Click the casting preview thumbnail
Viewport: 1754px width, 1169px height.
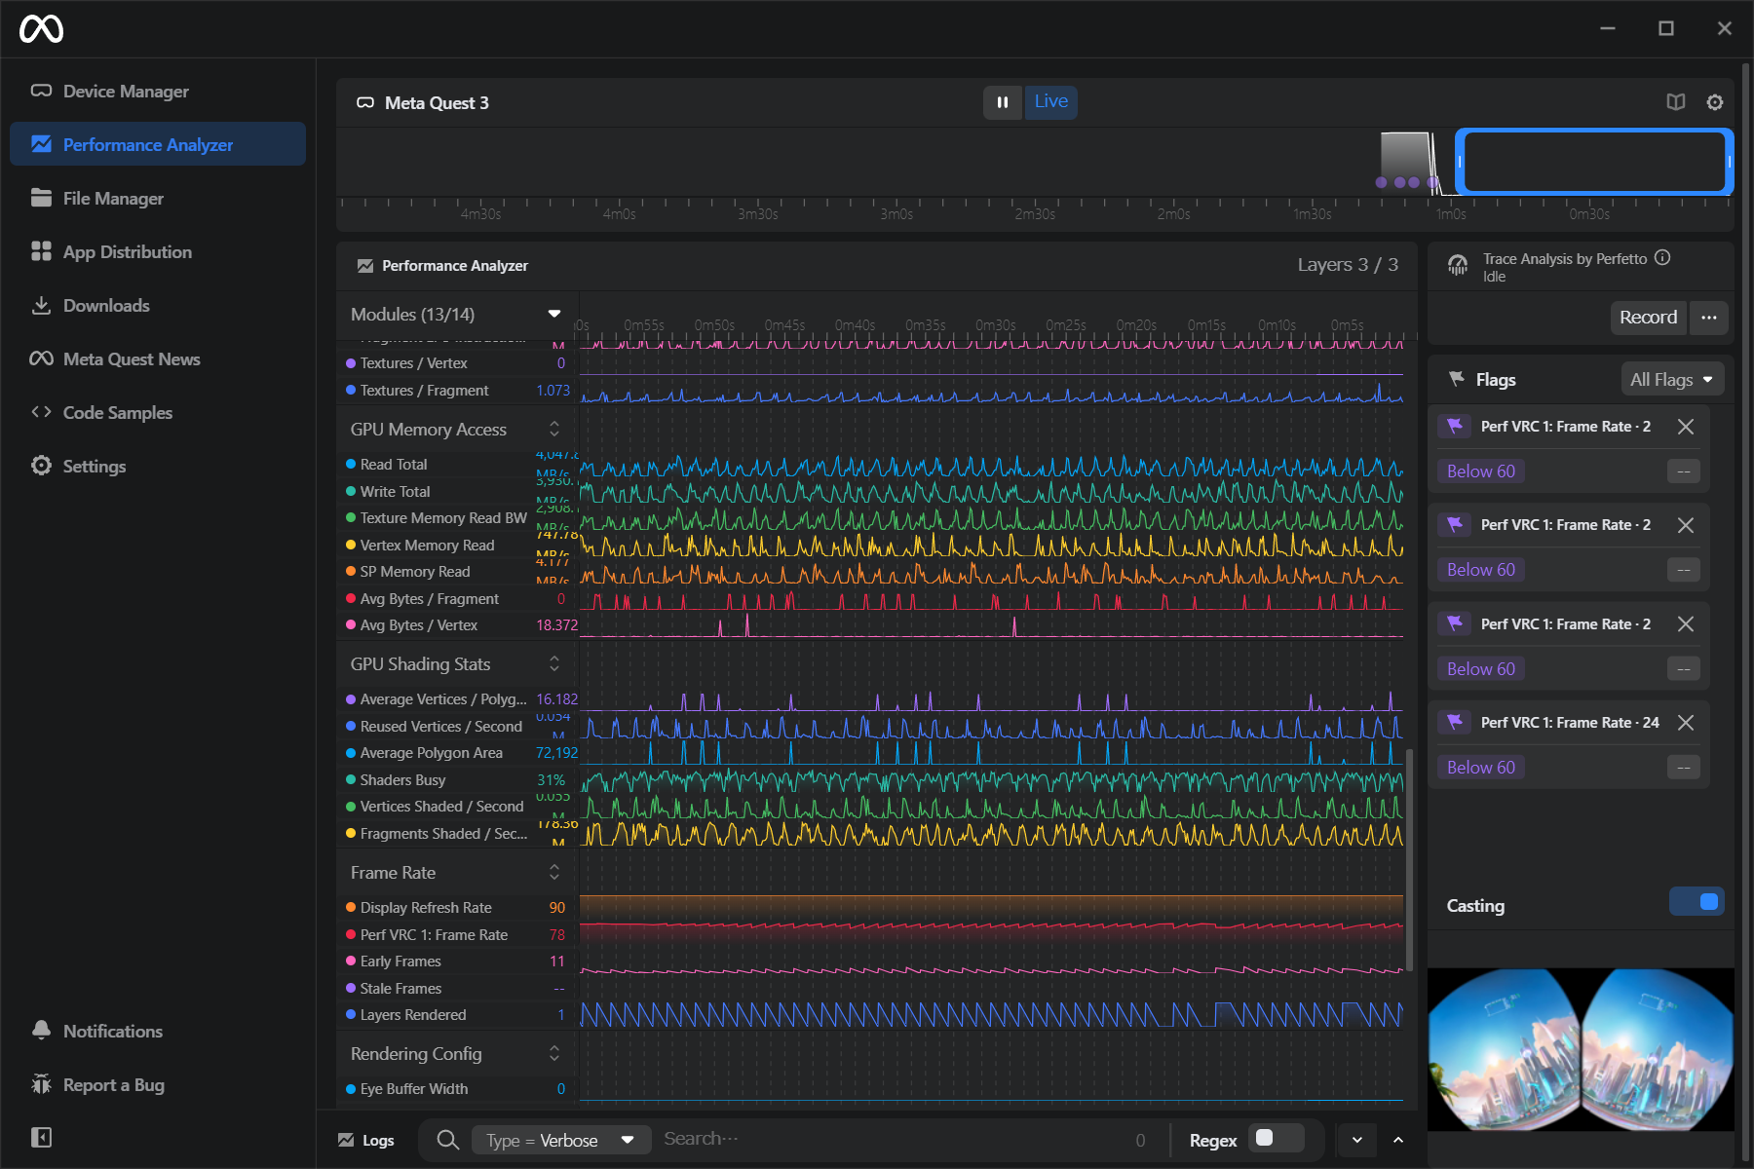(x=1580, y=1049)
